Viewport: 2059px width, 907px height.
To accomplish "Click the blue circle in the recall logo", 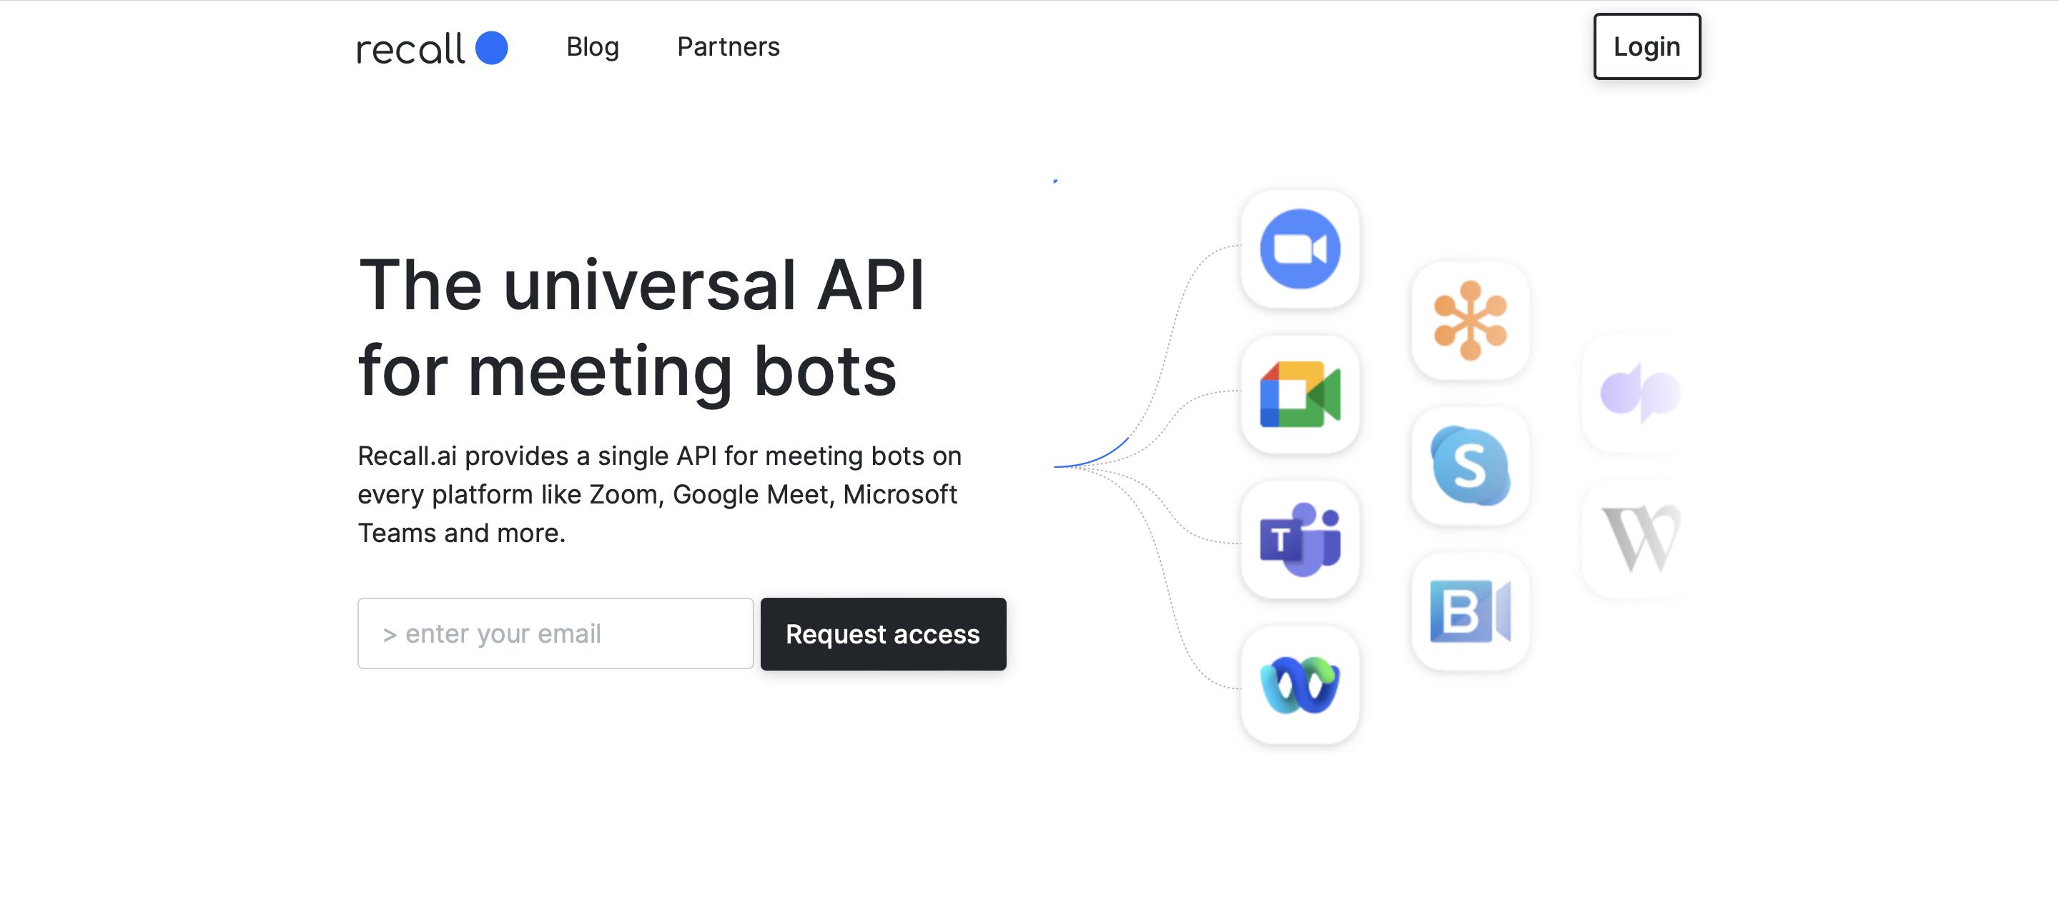I will click(x=492, y=48).
